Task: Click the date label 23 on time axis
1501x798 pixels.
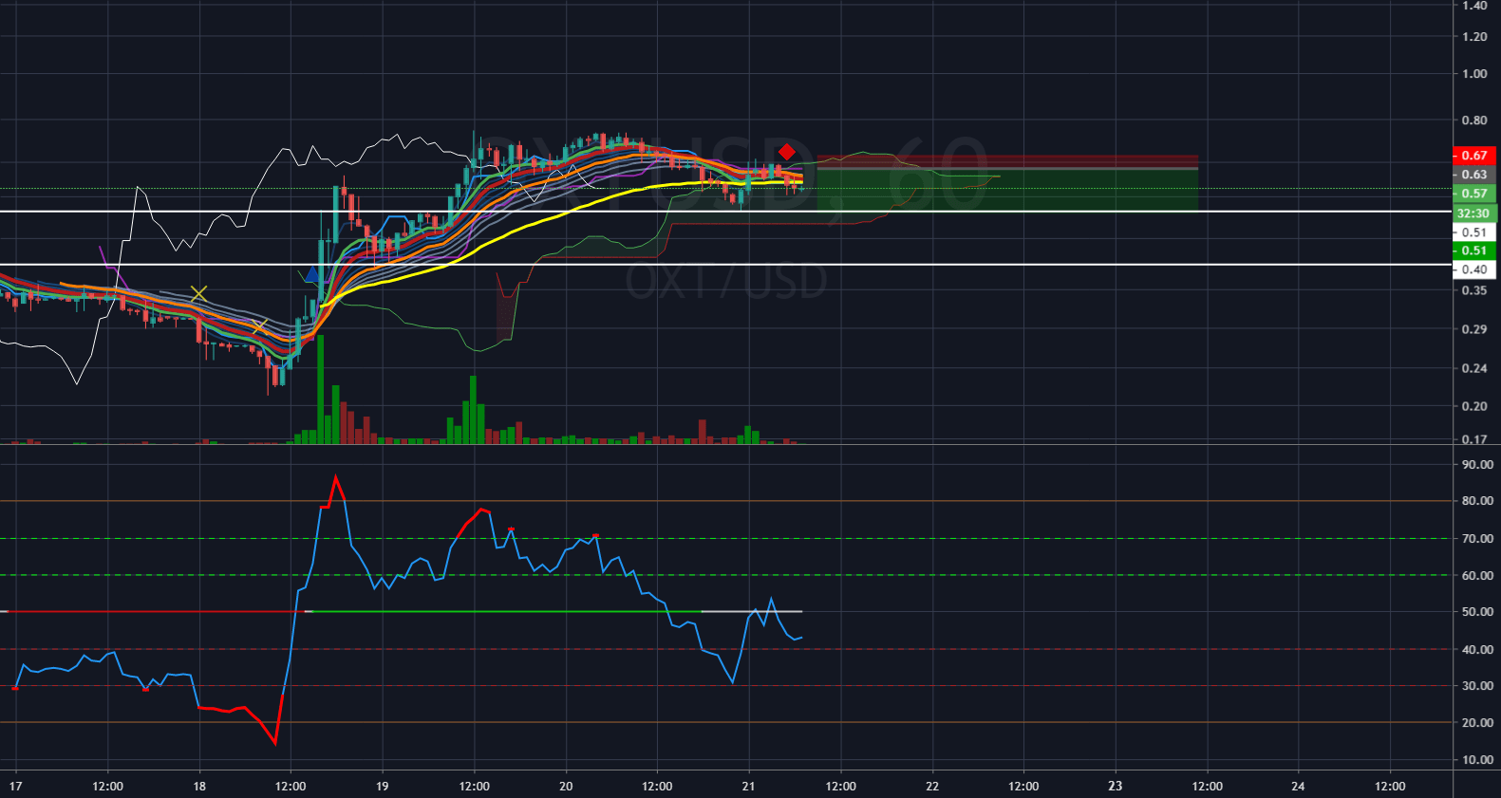Action: pyautogui.click(x=1116, y=786)
